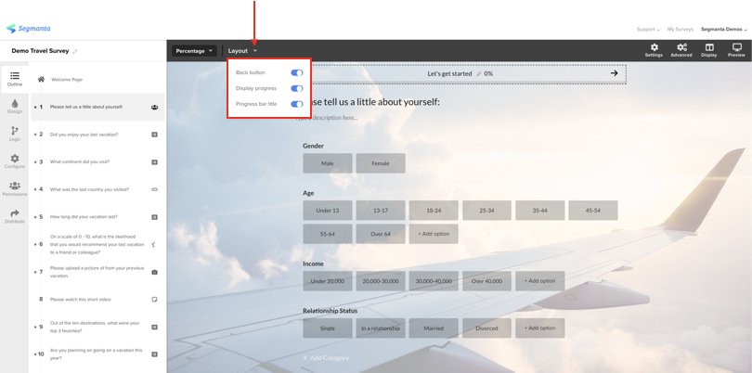Open the Permissions panel icon
The width and height of the screenshot is (752, 373).
point(15,188)
